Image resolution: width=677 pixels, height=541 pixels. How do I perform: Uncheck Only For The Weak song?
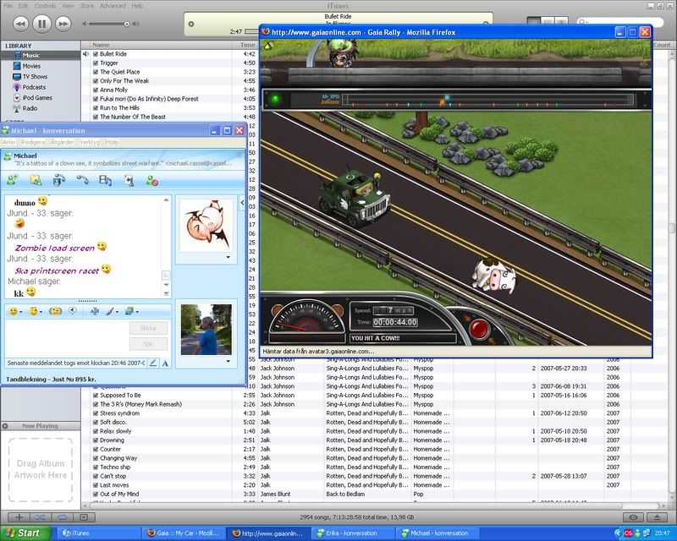96,80
